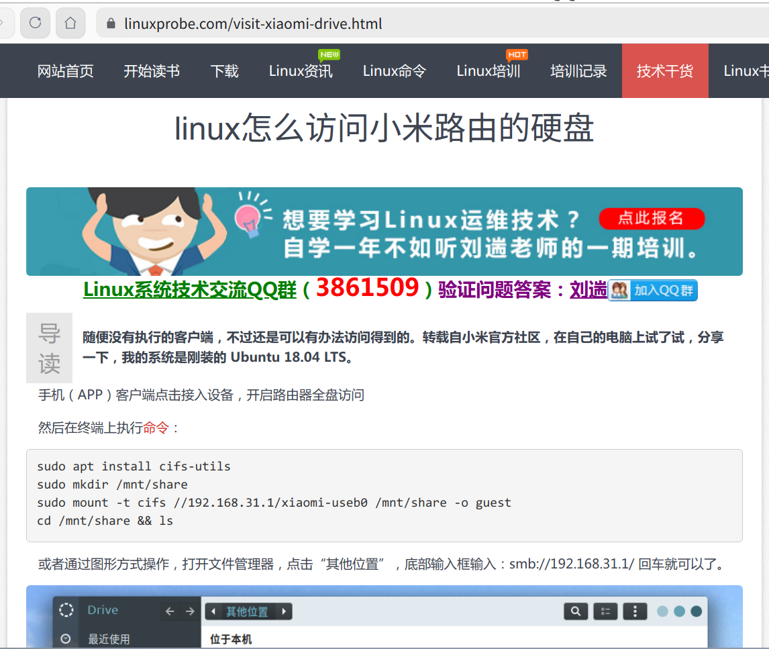Image resolution: width=769 pixels, height=649 pixels.
Task: Select the highlighted 技术干货 nav tab
Action: 665,71
